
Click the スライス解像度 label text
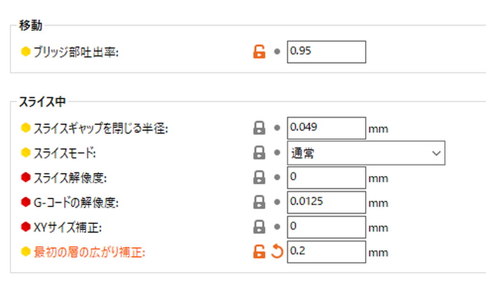pyautogui.click(x=70, y=178)
